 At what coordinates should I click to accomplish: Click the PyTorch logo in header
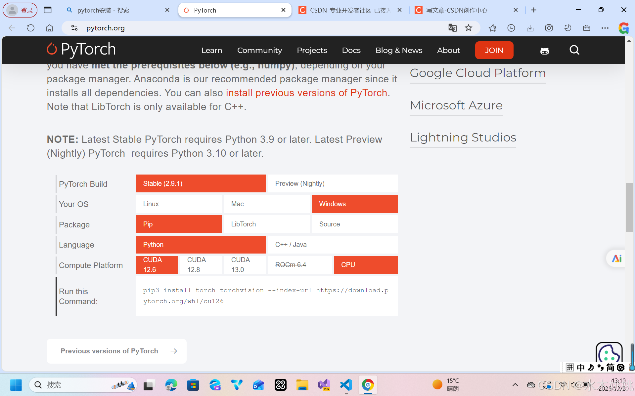click(x=81, y=50)
